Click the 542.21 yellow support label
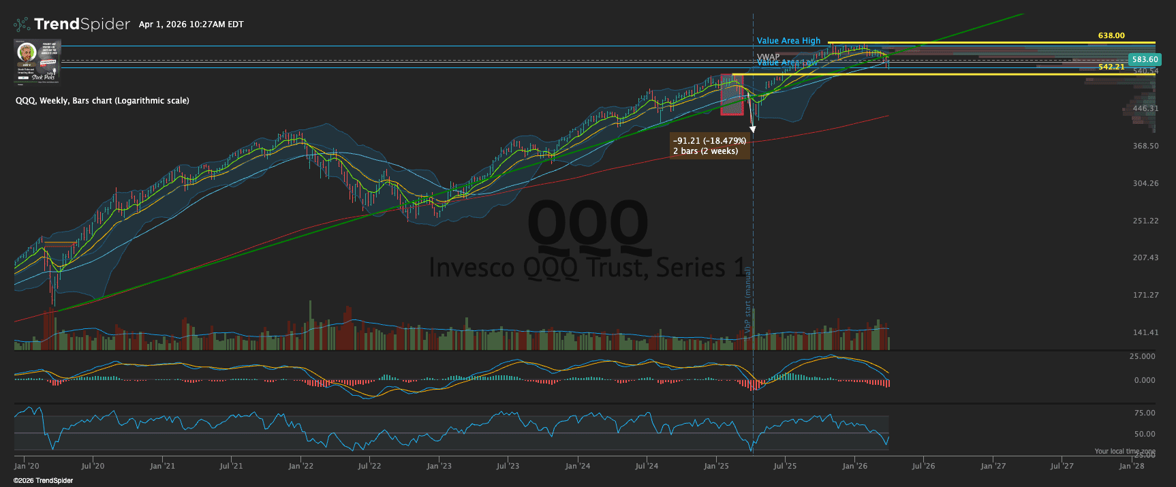Image resolution: width=1176 pixels, height=487 pixels. (x=1111, y=67)
